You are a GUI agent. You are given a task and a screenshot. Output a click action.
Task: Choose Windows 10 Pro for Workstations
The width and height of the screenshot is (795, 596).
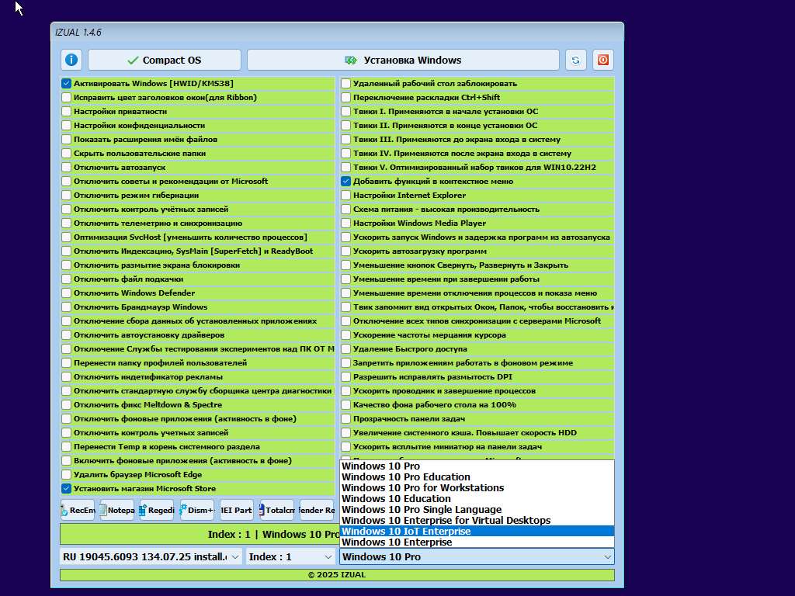click(x=477, y=487)
